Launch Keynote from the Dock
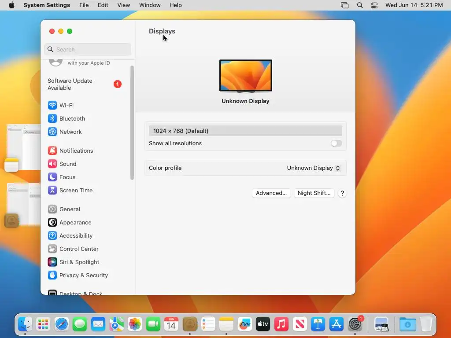Screen dimensions: 451x338 [318, 324]
